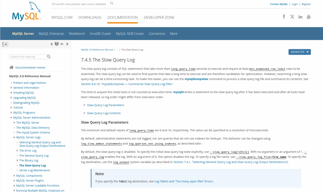Click the search icon in the manual search box

(x=48, y=57)
